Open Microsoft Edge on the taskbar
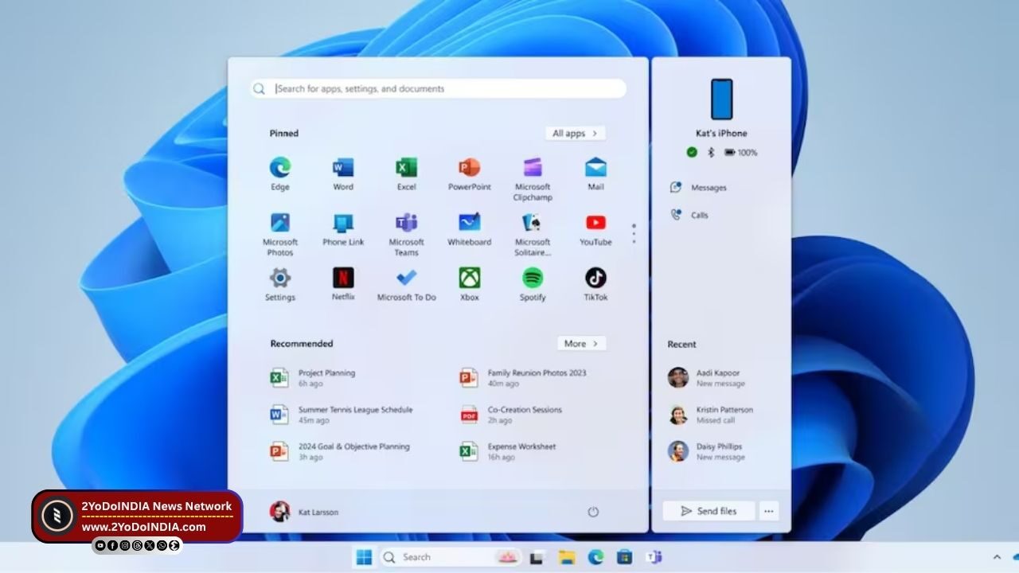Viewport: 1019px width, 573px height. coord(595,557)
